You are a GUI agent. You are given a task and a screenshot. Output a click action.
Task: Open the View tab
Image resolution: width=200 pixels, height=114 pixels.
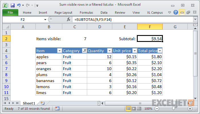coord(136,13)
